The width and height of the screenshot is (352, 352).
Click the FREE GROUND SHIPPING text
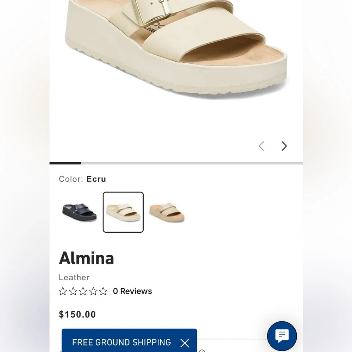coord(121,342)
